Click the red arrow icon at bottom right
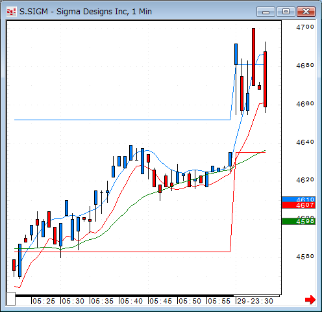This screenshot has height=312, width=322. tap(310, 300)
